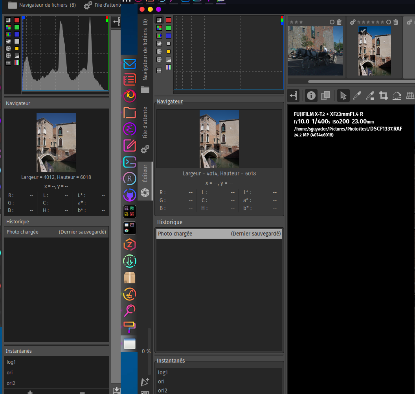The width and height of the screenshot is (415, 394).
Task: Click trash icon above the Venice canal thumbnail
Action: [396, 22]
